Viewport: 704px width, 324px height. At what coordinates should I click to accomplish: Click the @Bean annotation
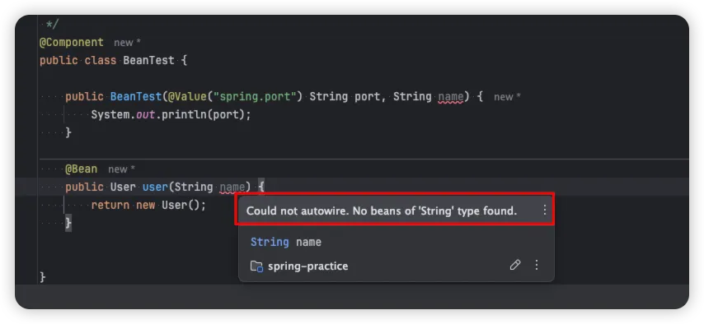[82, 169]
